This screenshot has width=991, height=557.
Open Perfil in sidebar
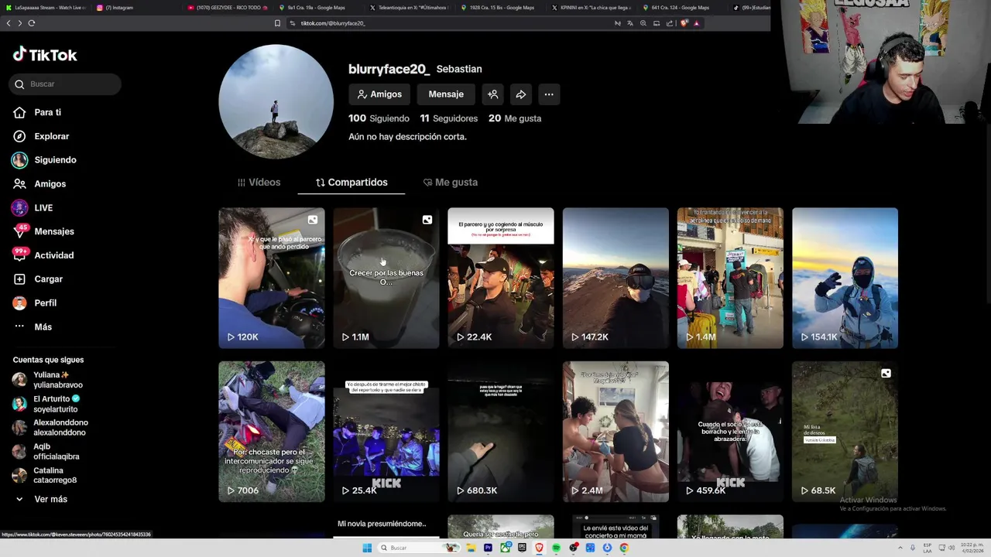(x=35, y=303)
